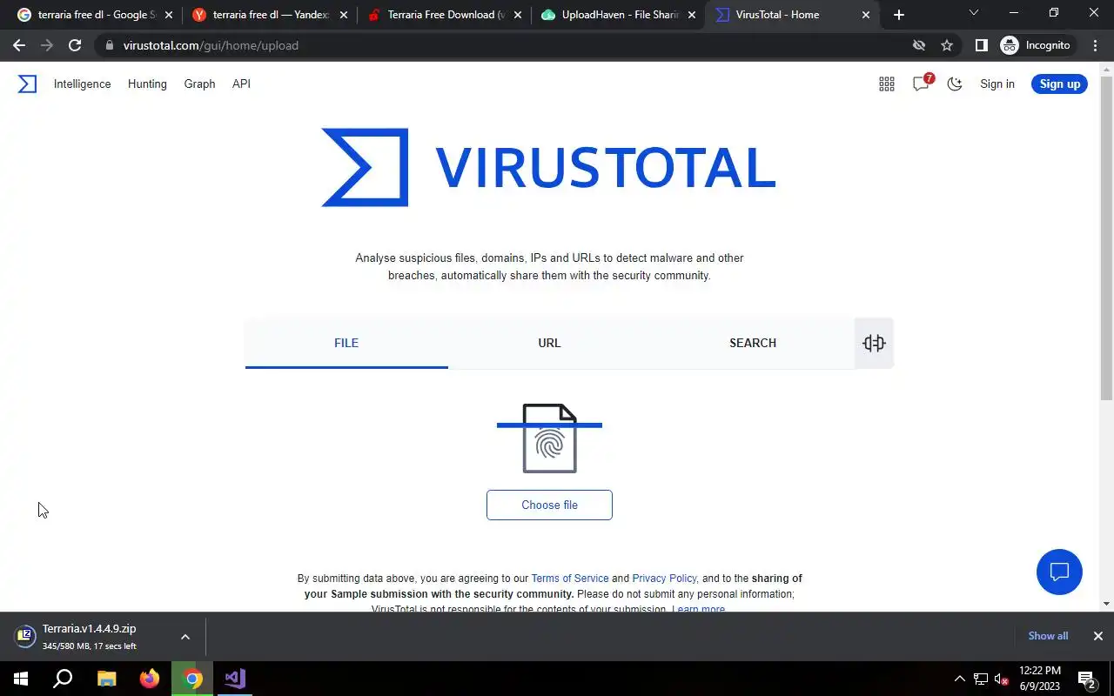Screen dimensions: 1114x696
Task: Click the muted volume tray icon
Action: (1002, 679)
